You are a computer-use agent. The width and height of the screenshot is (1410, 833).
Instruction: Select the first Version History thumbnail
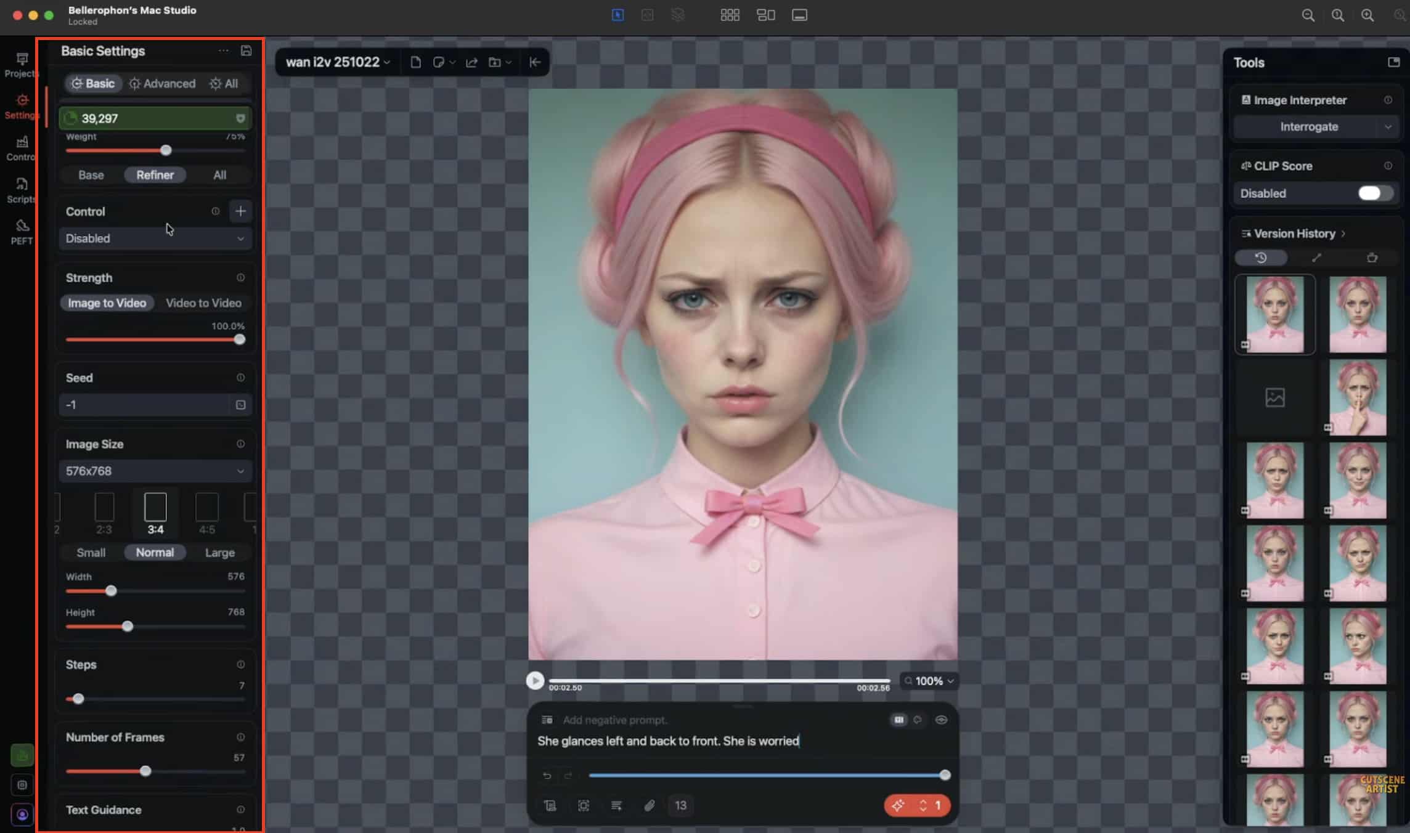coord(1275,315)
